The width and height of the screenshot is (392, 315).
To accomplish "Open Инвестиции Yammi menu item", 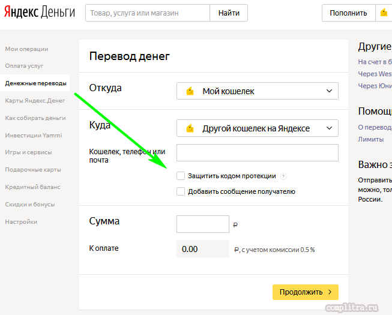I will 34,135.
